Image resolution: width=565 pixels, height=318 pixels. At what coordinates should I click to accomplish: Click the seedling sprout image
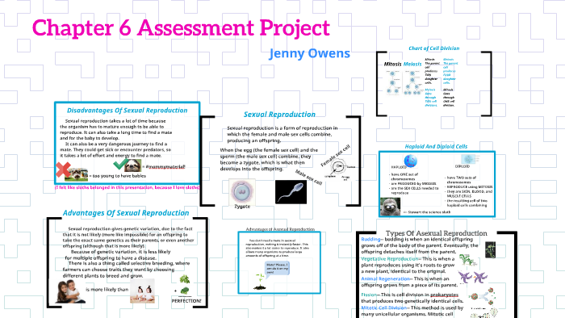260,281
